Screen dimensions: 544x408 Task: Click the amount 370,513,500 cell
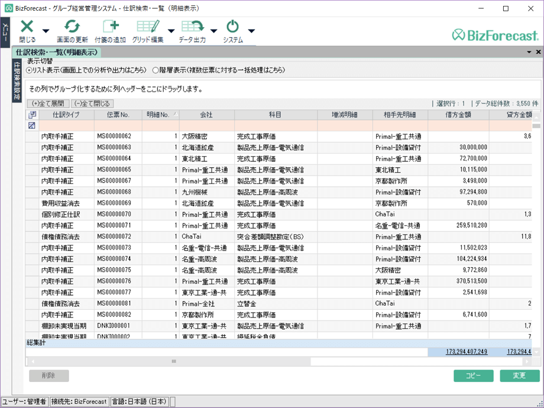tap(458, 281)
